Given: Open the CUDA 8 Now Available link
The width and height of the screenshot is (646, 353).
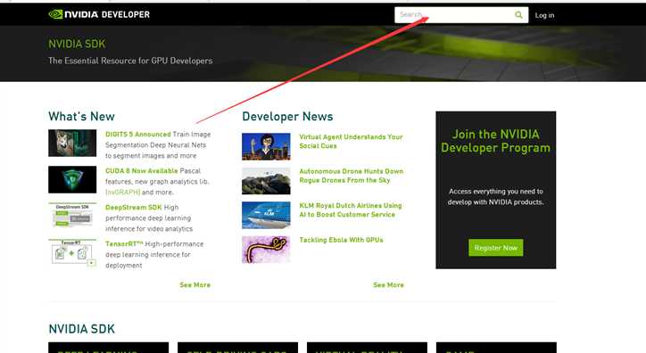Looking at the screenshot, I should click(x=142, y=171).
